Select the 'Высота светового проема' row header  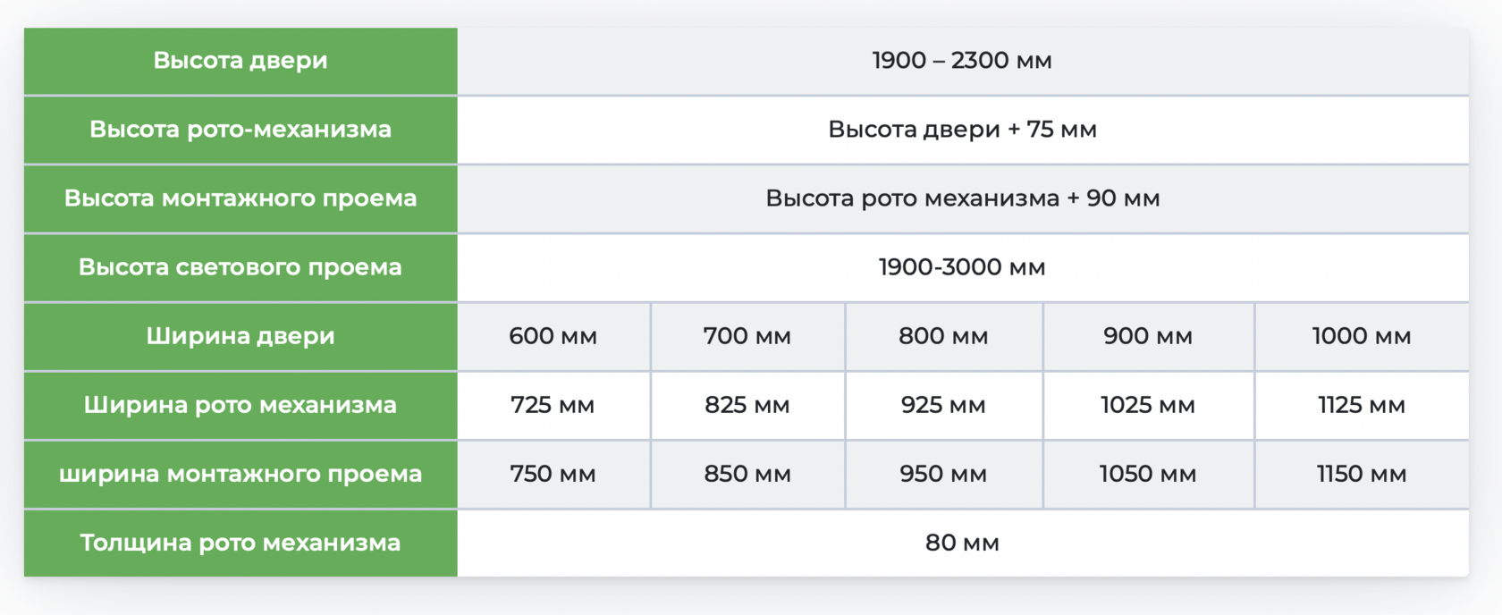coord(240,267)
